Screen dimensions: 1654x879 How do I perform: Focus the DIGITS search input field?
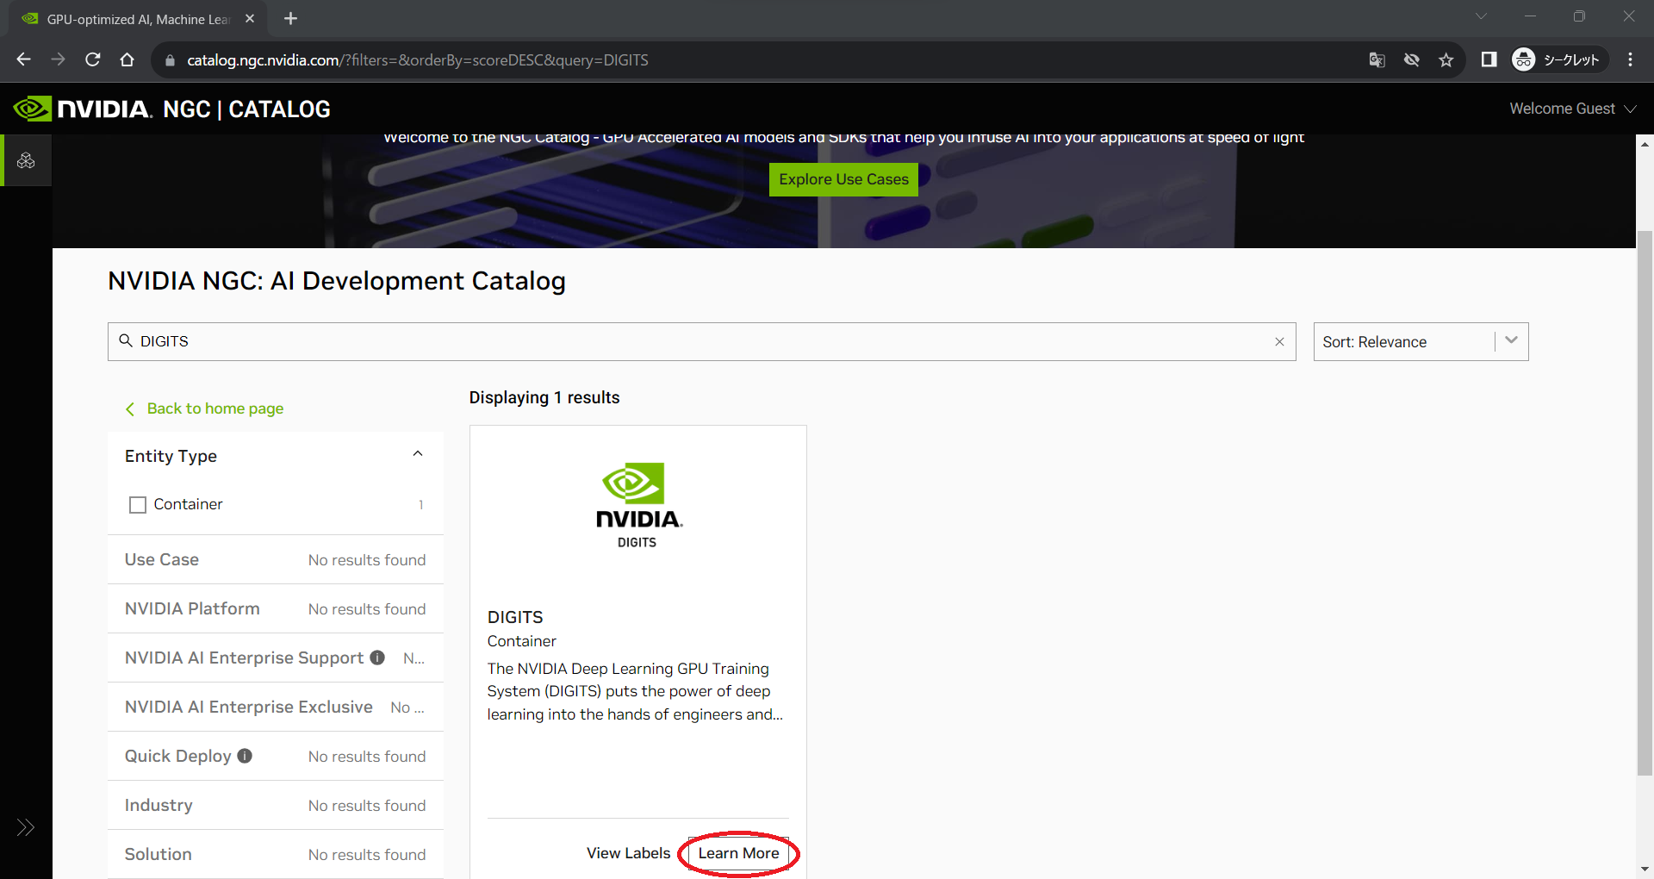pyautogui.click(x=701, y=342)
